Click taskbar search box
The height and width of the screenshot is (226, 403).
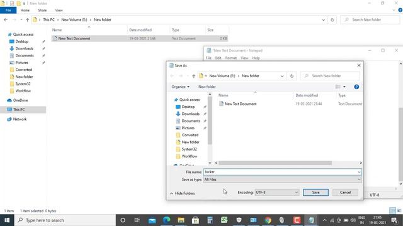click(x=65, y=220)
